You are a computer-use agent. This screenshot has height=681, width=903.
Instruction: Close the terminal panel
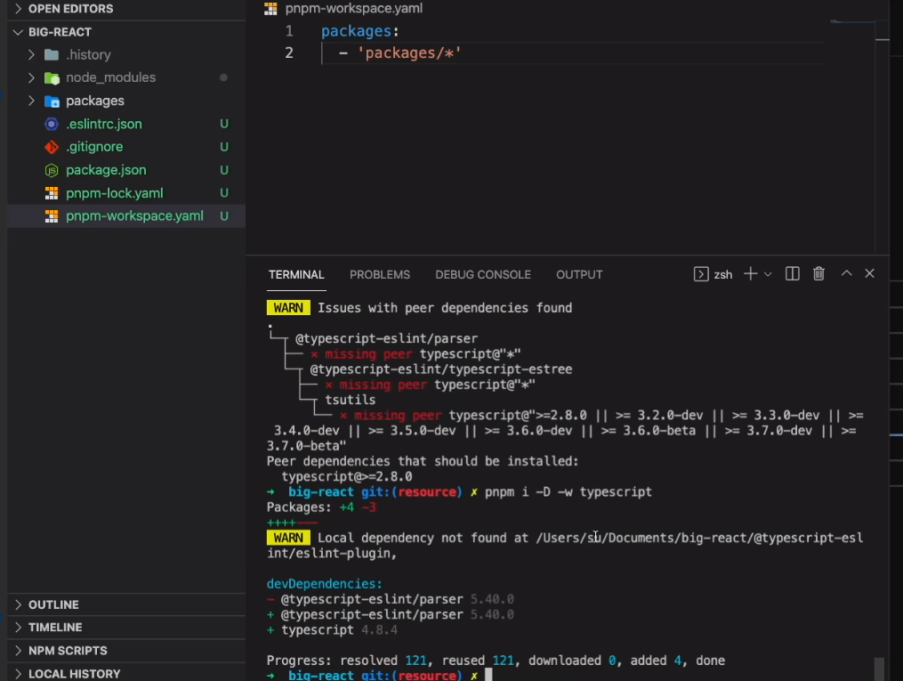869,273
